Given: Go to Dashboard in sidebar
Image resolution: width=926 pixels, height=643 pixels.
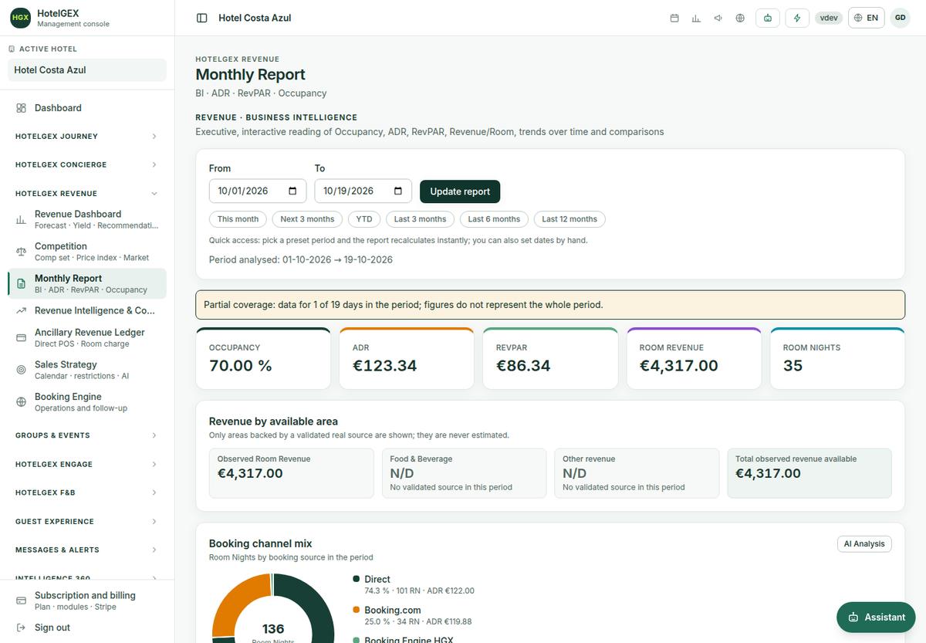Looking at the screenshot, I should click(87, 108).
